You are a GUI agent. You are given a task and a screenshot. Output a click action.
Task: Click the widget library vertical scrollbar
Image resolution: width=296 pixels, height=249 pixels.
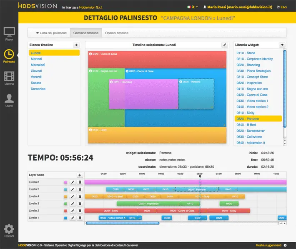(x=285, y=89)
